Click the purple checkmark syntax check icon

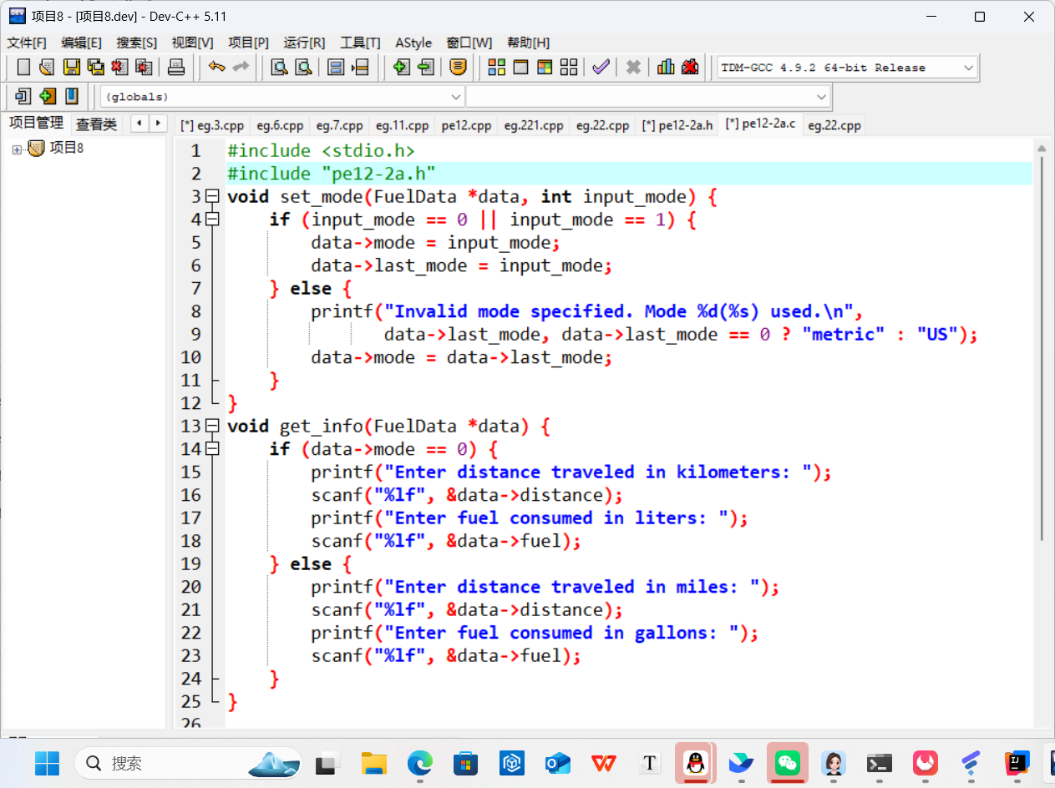click(x=601, y=68)
